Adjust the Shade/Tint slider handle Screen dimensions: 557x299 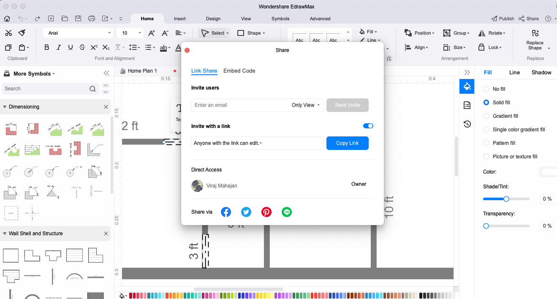point(506,199)
